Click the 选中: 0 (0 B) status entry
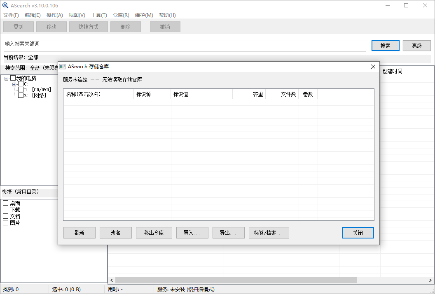Screen dimensions: 435x294 pos(66,289)
